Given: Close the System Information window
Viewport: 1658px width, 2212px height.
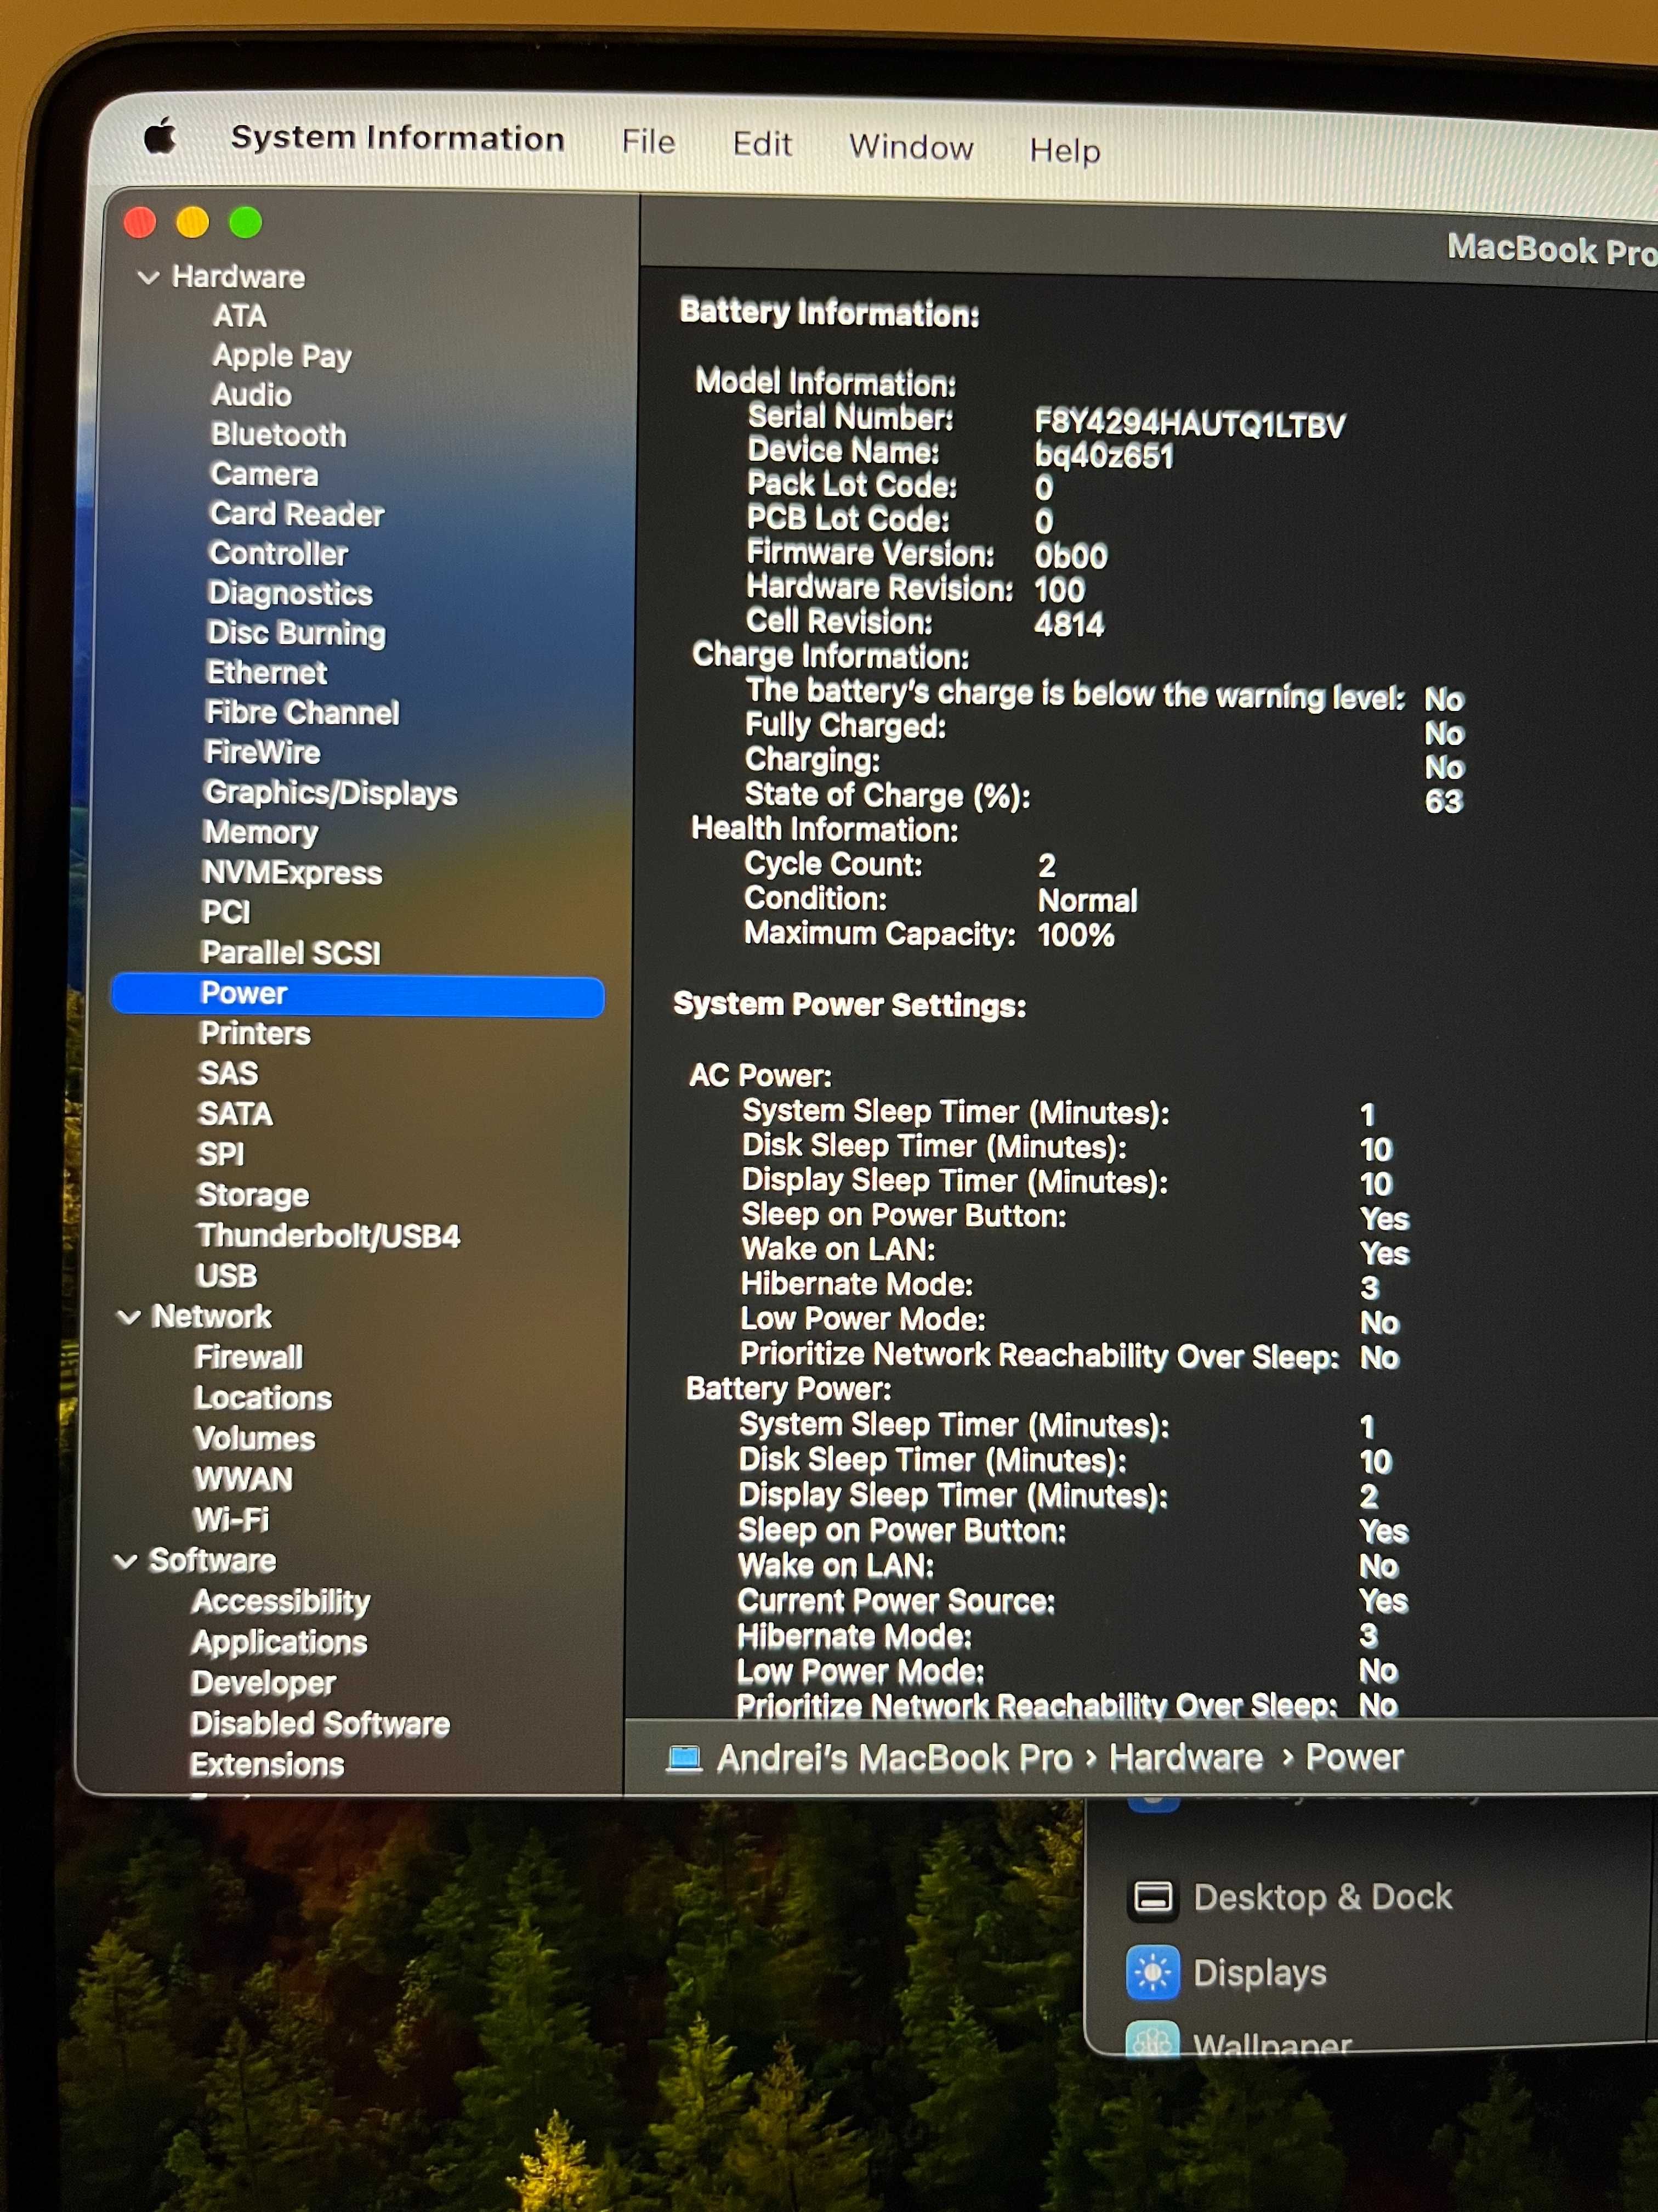Looking at the screenshot, I should [x=140, y=222].
